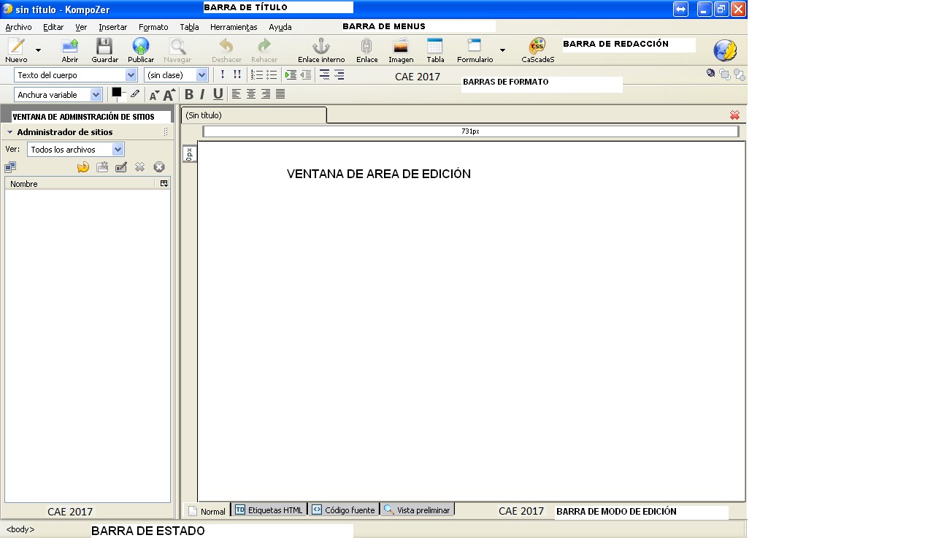Open the arrow next to Formulario
Screen dimensions: 952x538
coord(502,50)
